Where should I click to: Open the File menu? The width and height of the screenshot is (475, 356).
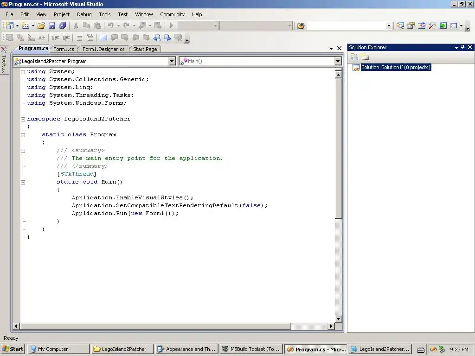click(x=9, y=14)
